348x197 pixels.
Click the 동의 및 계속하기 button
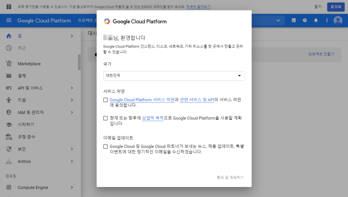[230, 177]
